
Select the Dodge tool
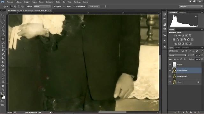tap(3, 66)
